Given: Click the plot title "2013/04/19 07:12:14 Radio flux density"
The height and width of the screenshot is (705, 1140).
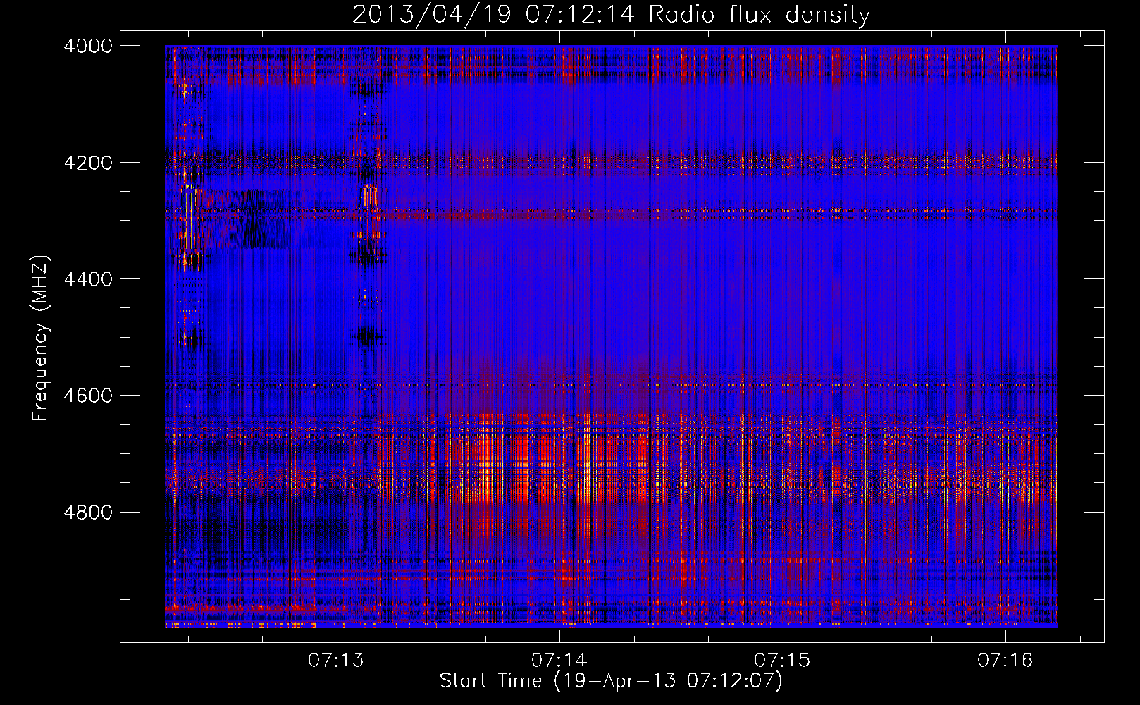Looking at the screenshot, I should tap(611, 15).
